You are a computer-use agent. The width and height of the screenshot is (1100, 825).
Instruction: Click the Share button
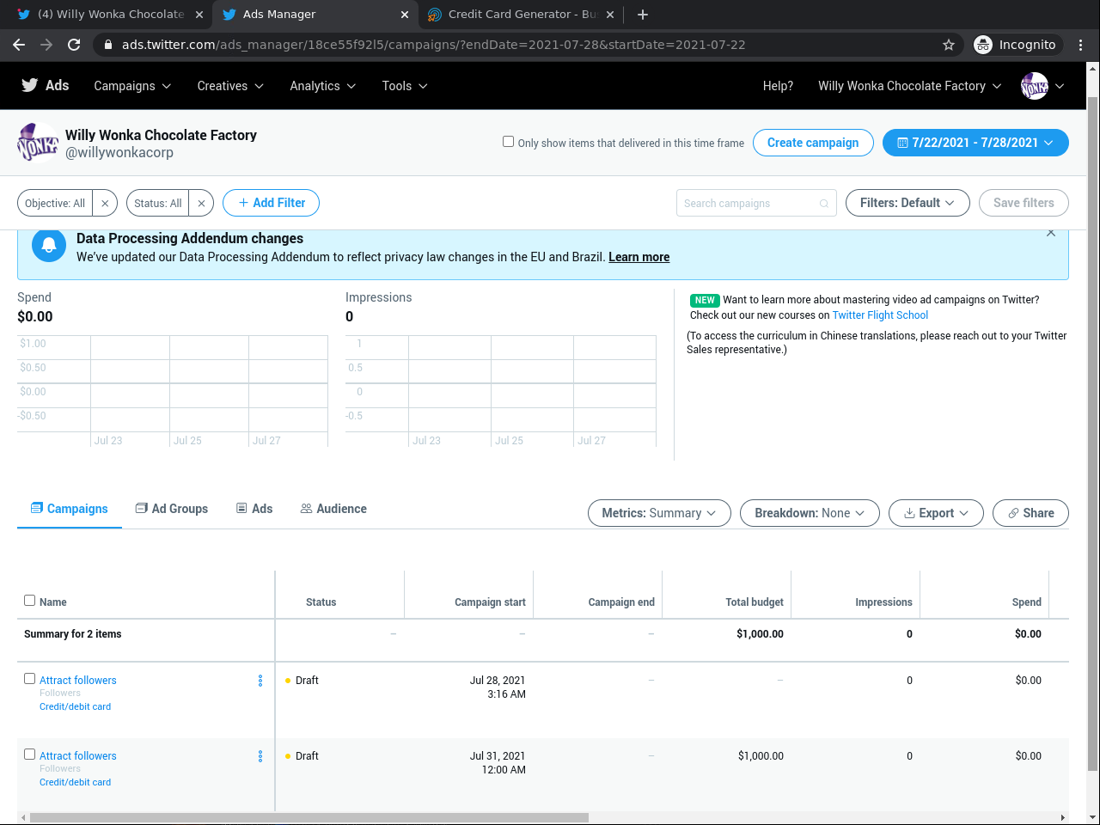pos(1030,513)
